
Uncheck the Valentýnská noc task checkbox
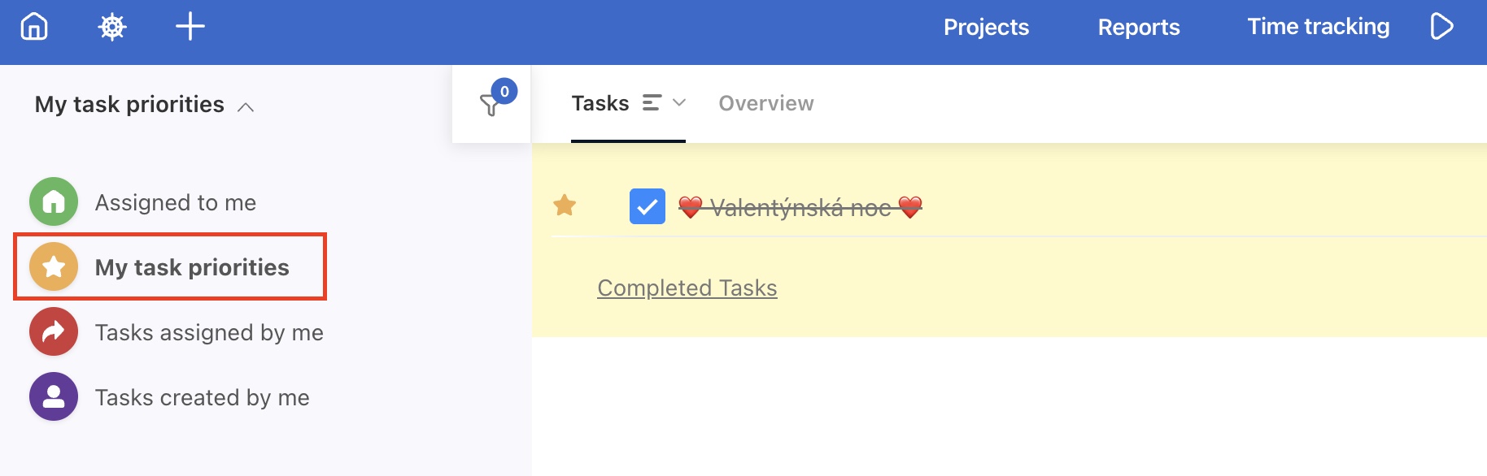pos(648,206)
